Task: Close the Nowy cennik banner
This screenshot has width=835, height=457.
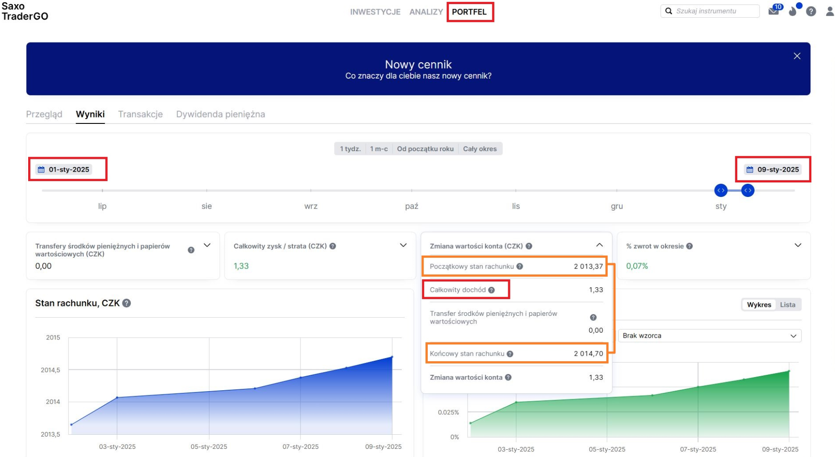Action: pos(797,56)
